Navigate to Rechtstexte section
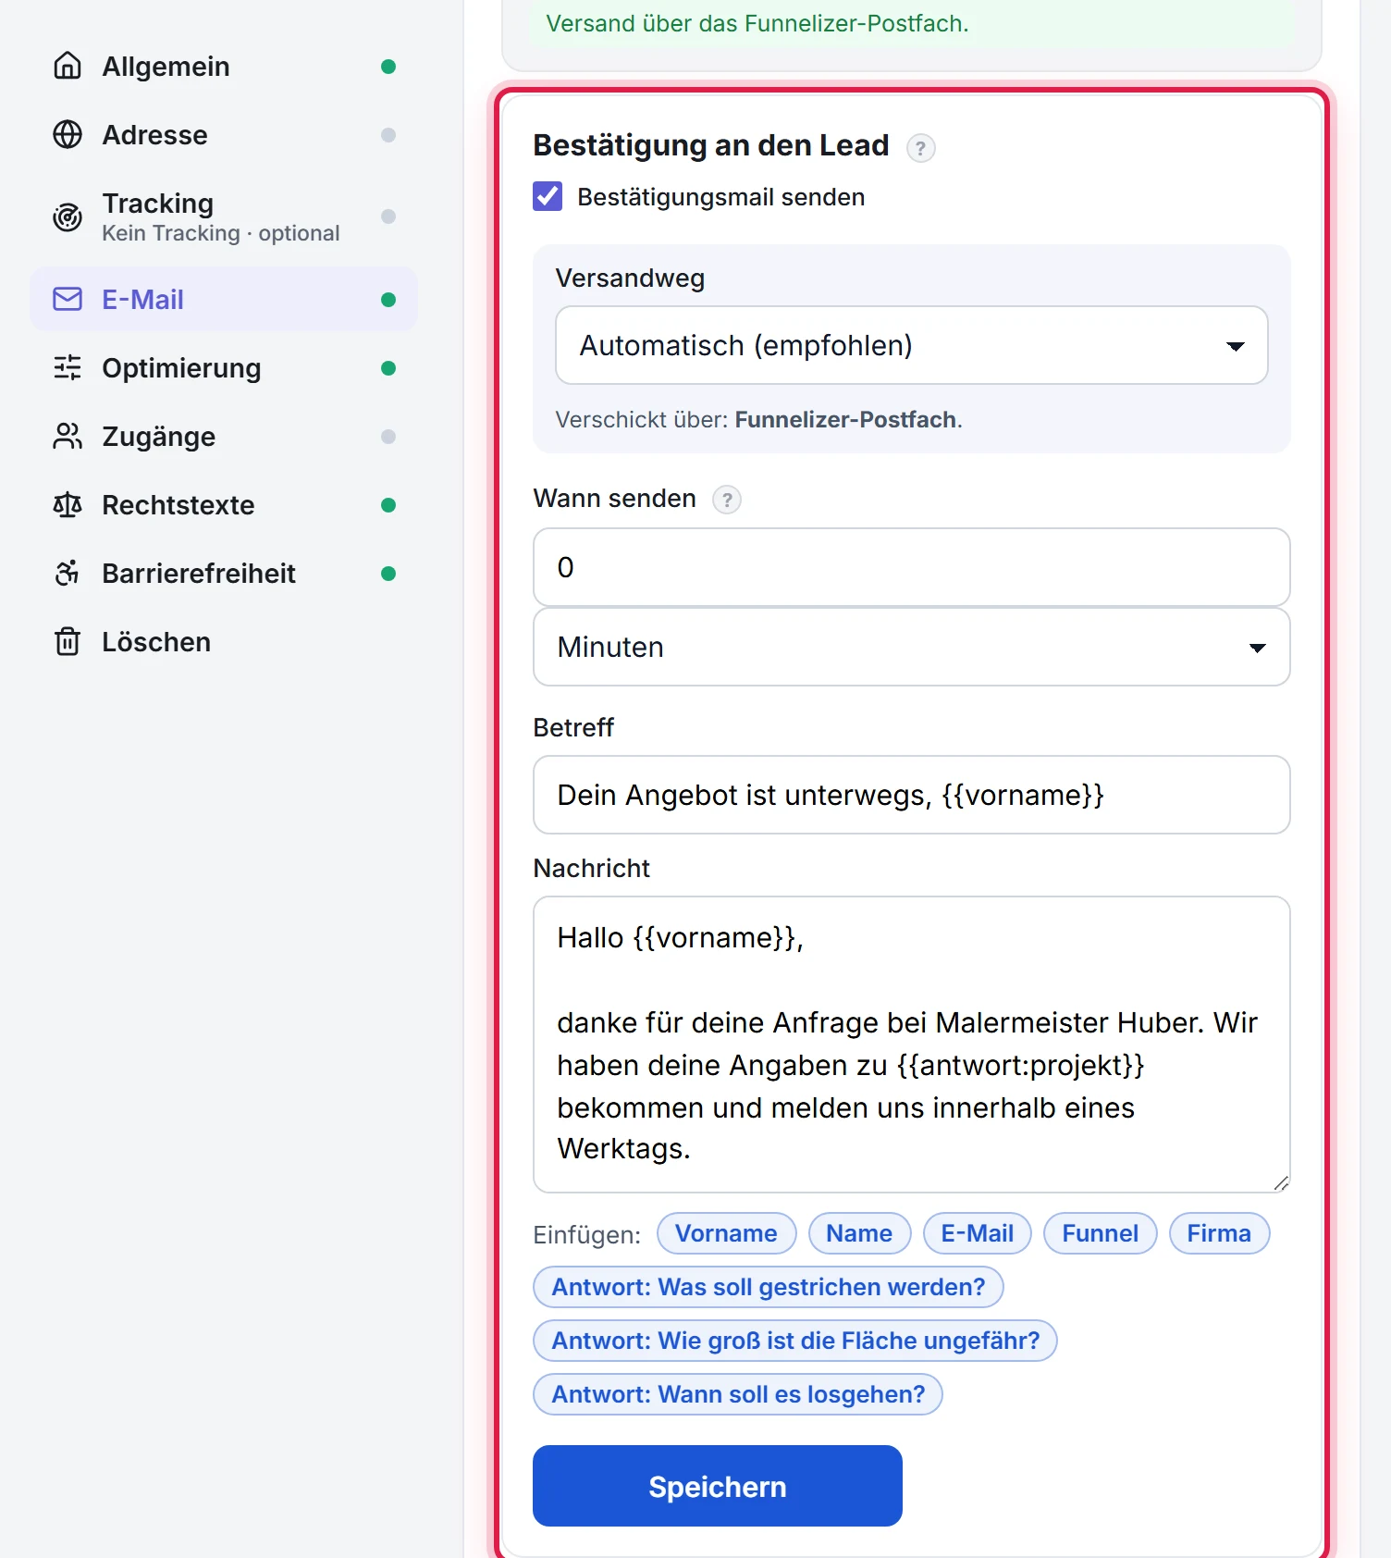Viewport: 1391px width, 1558px height. tap(224, 505)
